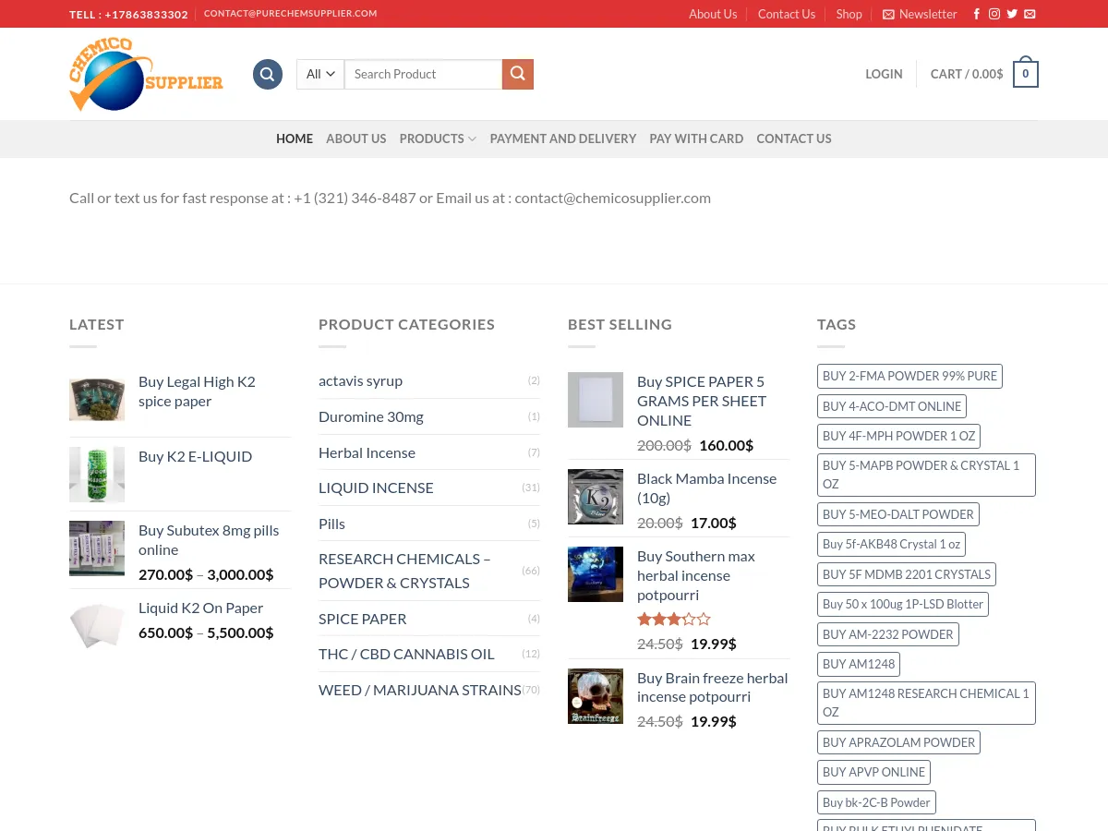Click inside the Search Product field
Viewport: 1108px width, 831px height.
click(x=423, y=74)
